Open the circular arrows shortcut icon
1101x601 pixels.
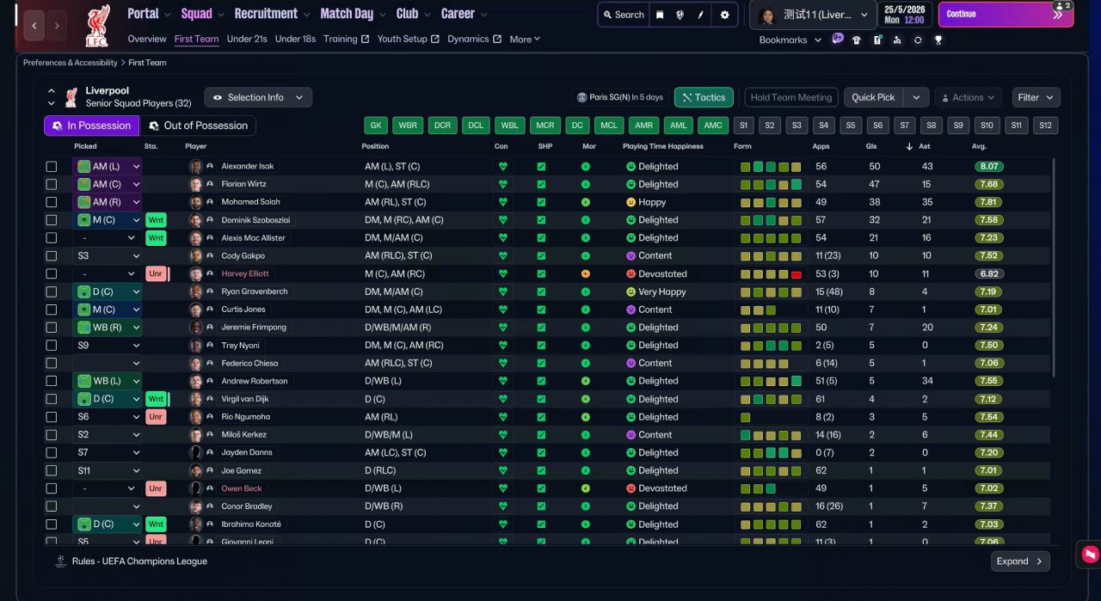tap(918, 40)
